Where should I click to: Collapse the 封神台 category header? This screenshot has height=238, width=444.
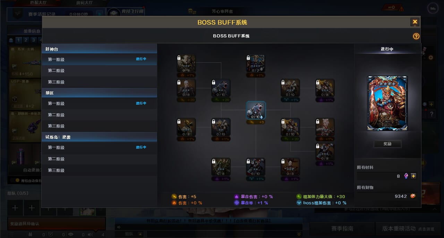coord(99,49)
